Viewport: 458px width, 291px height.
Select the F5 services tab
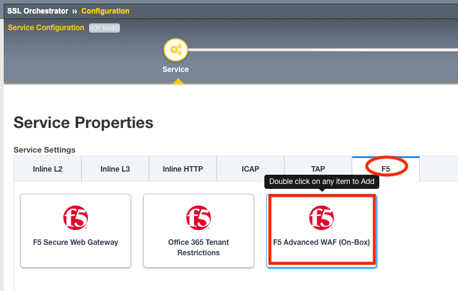(386, 169)
